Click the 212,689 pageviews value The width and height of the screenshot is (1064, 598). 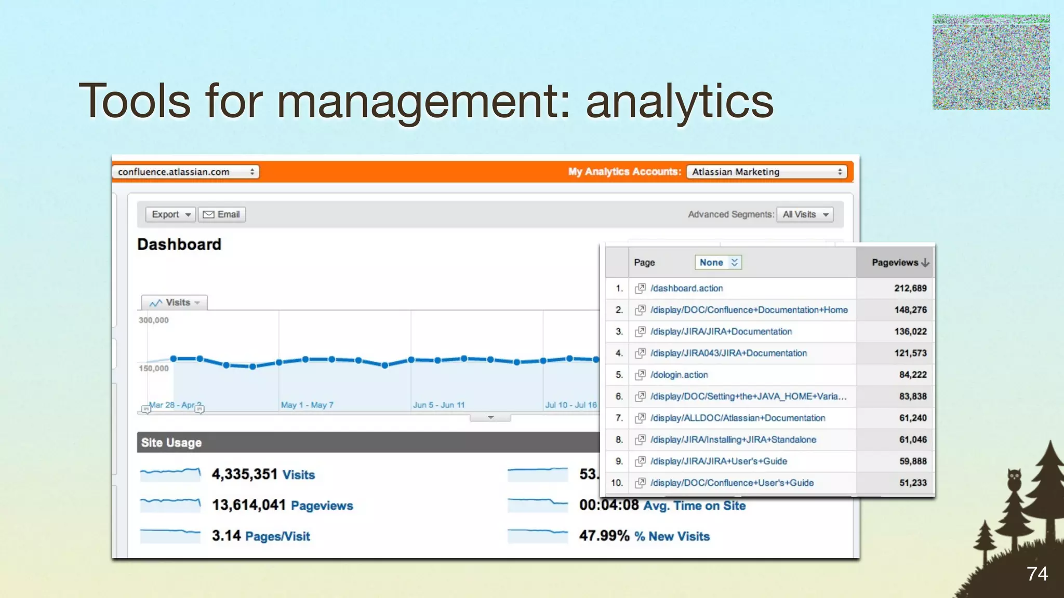click(910, 288)
